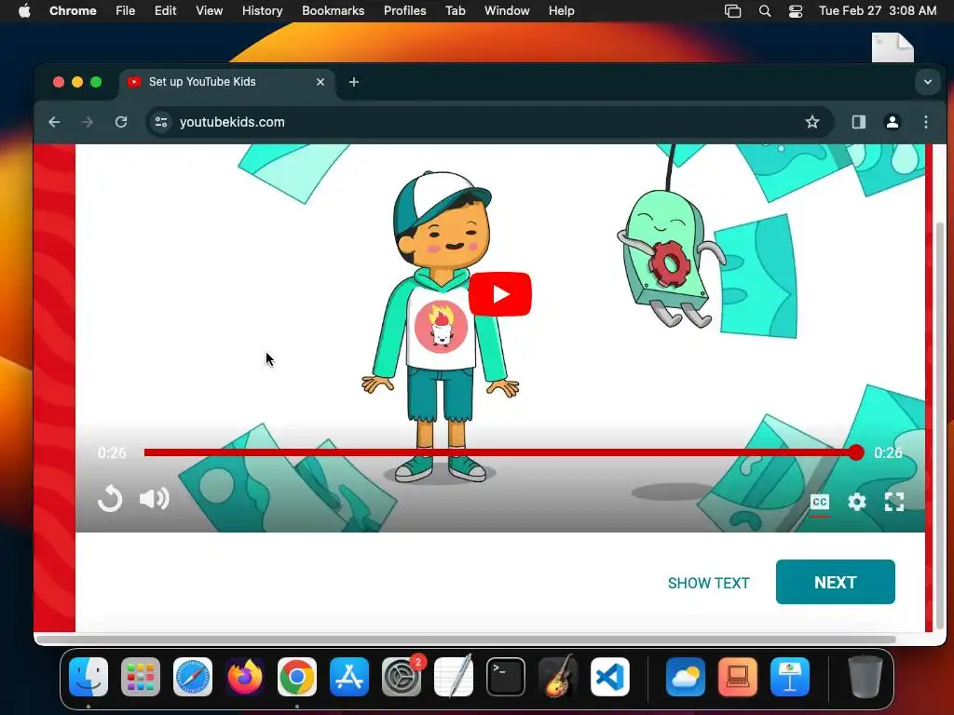View site information icon in address bar
The image size is (954, 715).
pyautogui.click(x=160, y=122)
